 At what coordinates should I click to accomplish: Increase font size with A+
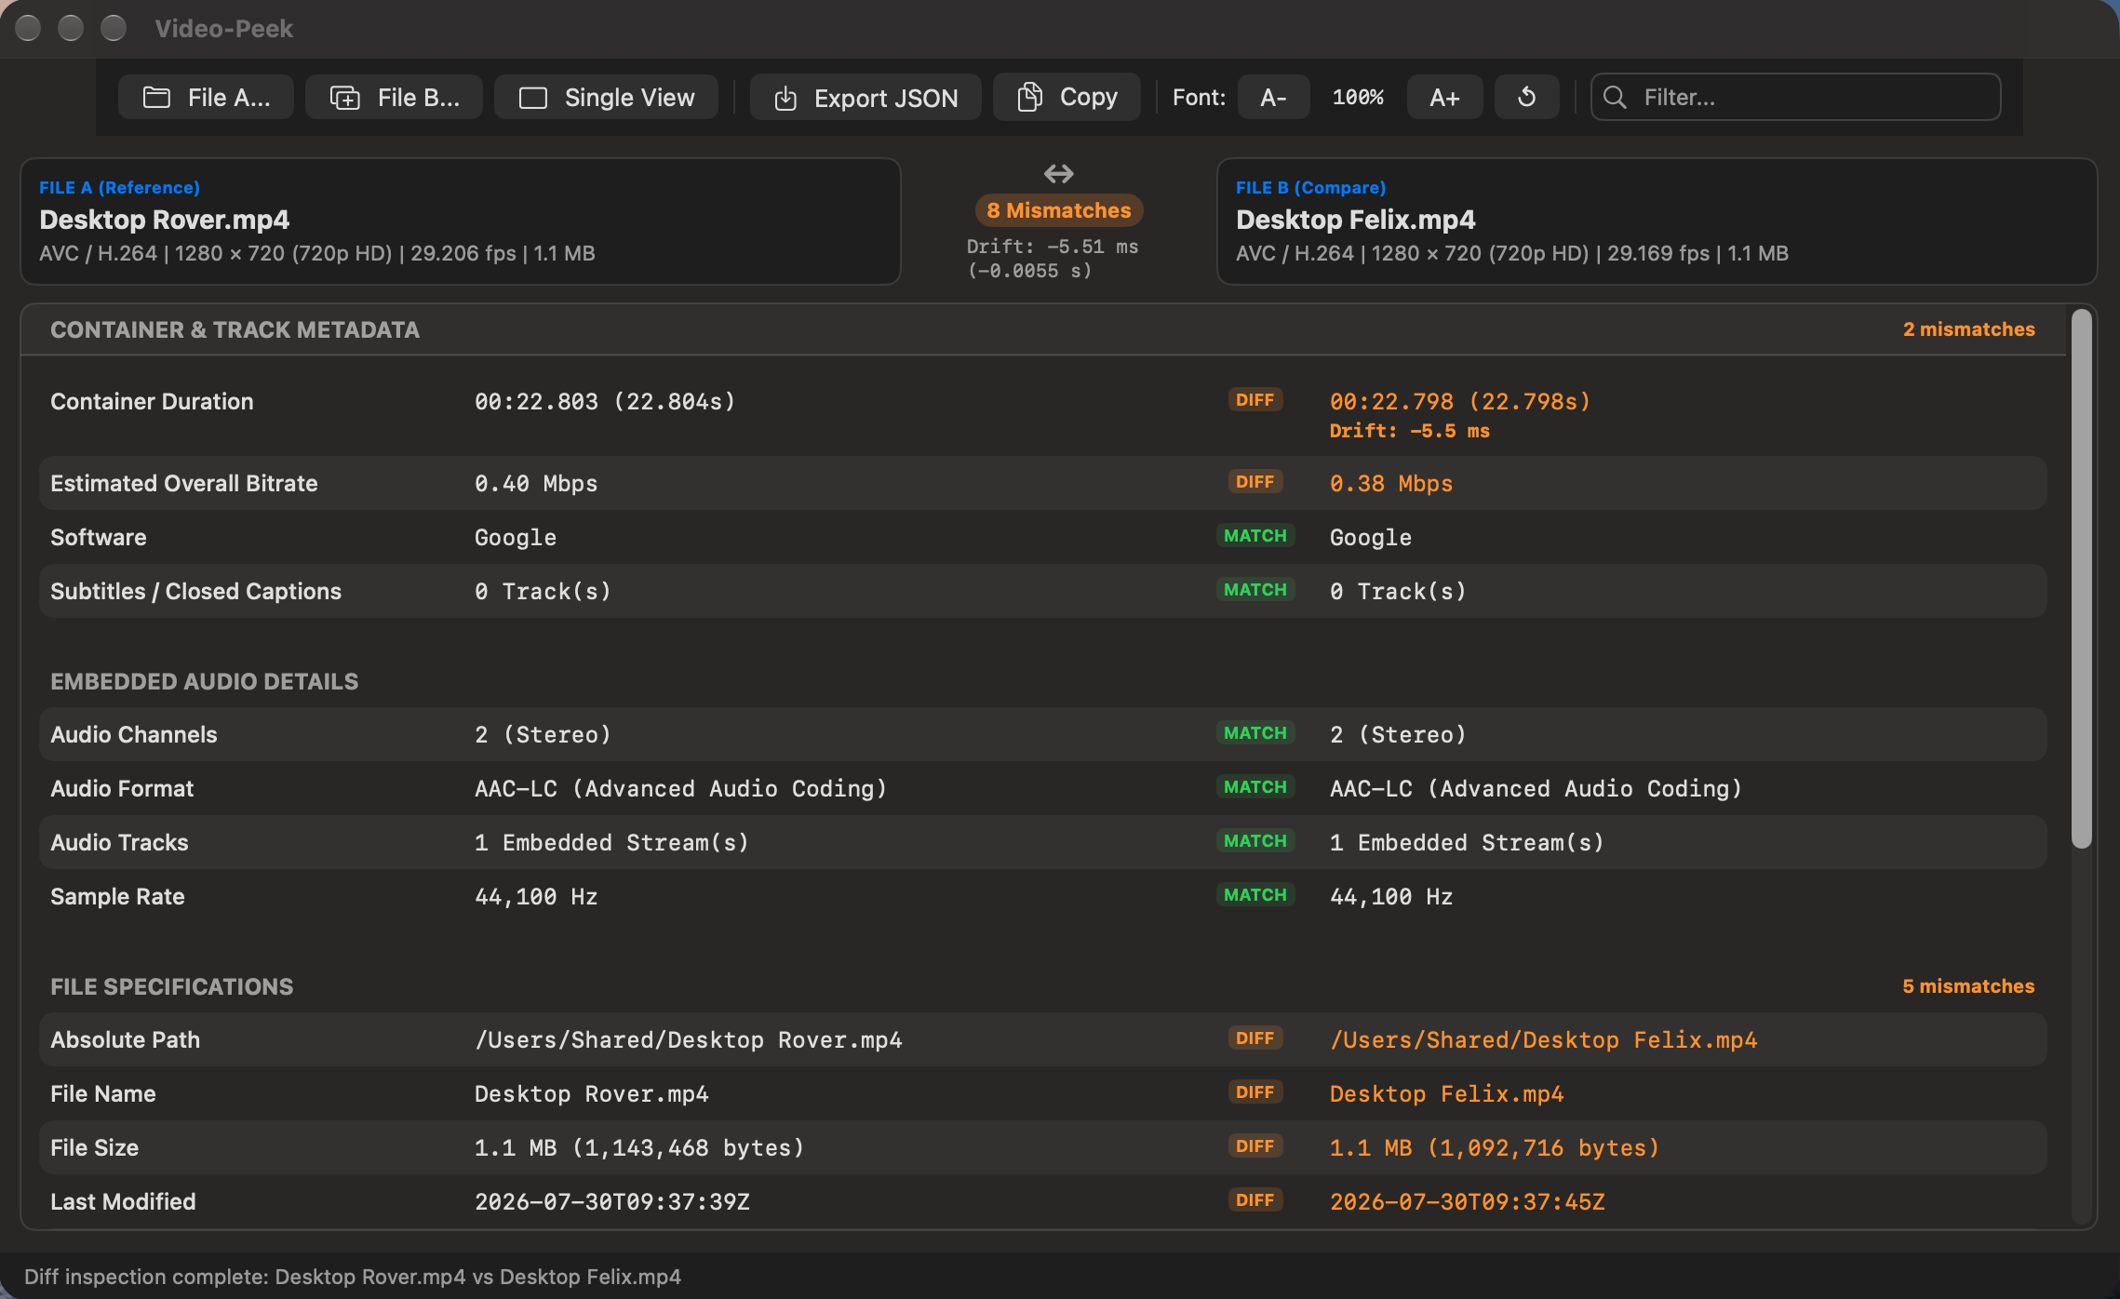1444,98
